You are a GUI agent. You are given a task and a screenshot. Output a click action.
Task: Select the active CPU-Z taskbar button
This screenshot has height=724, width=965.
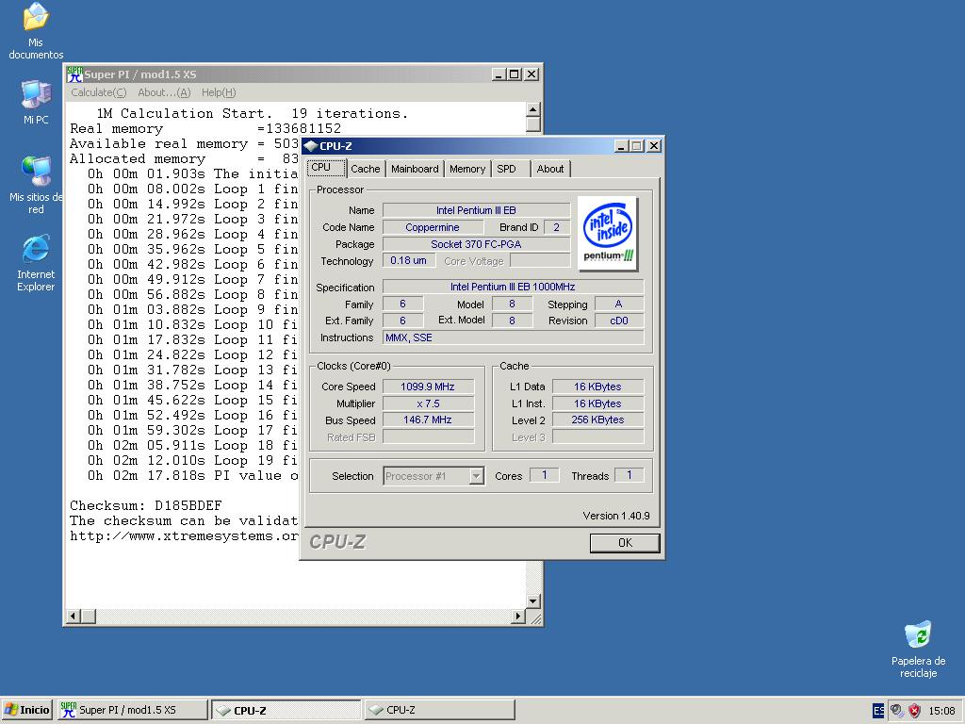point(286,710)
